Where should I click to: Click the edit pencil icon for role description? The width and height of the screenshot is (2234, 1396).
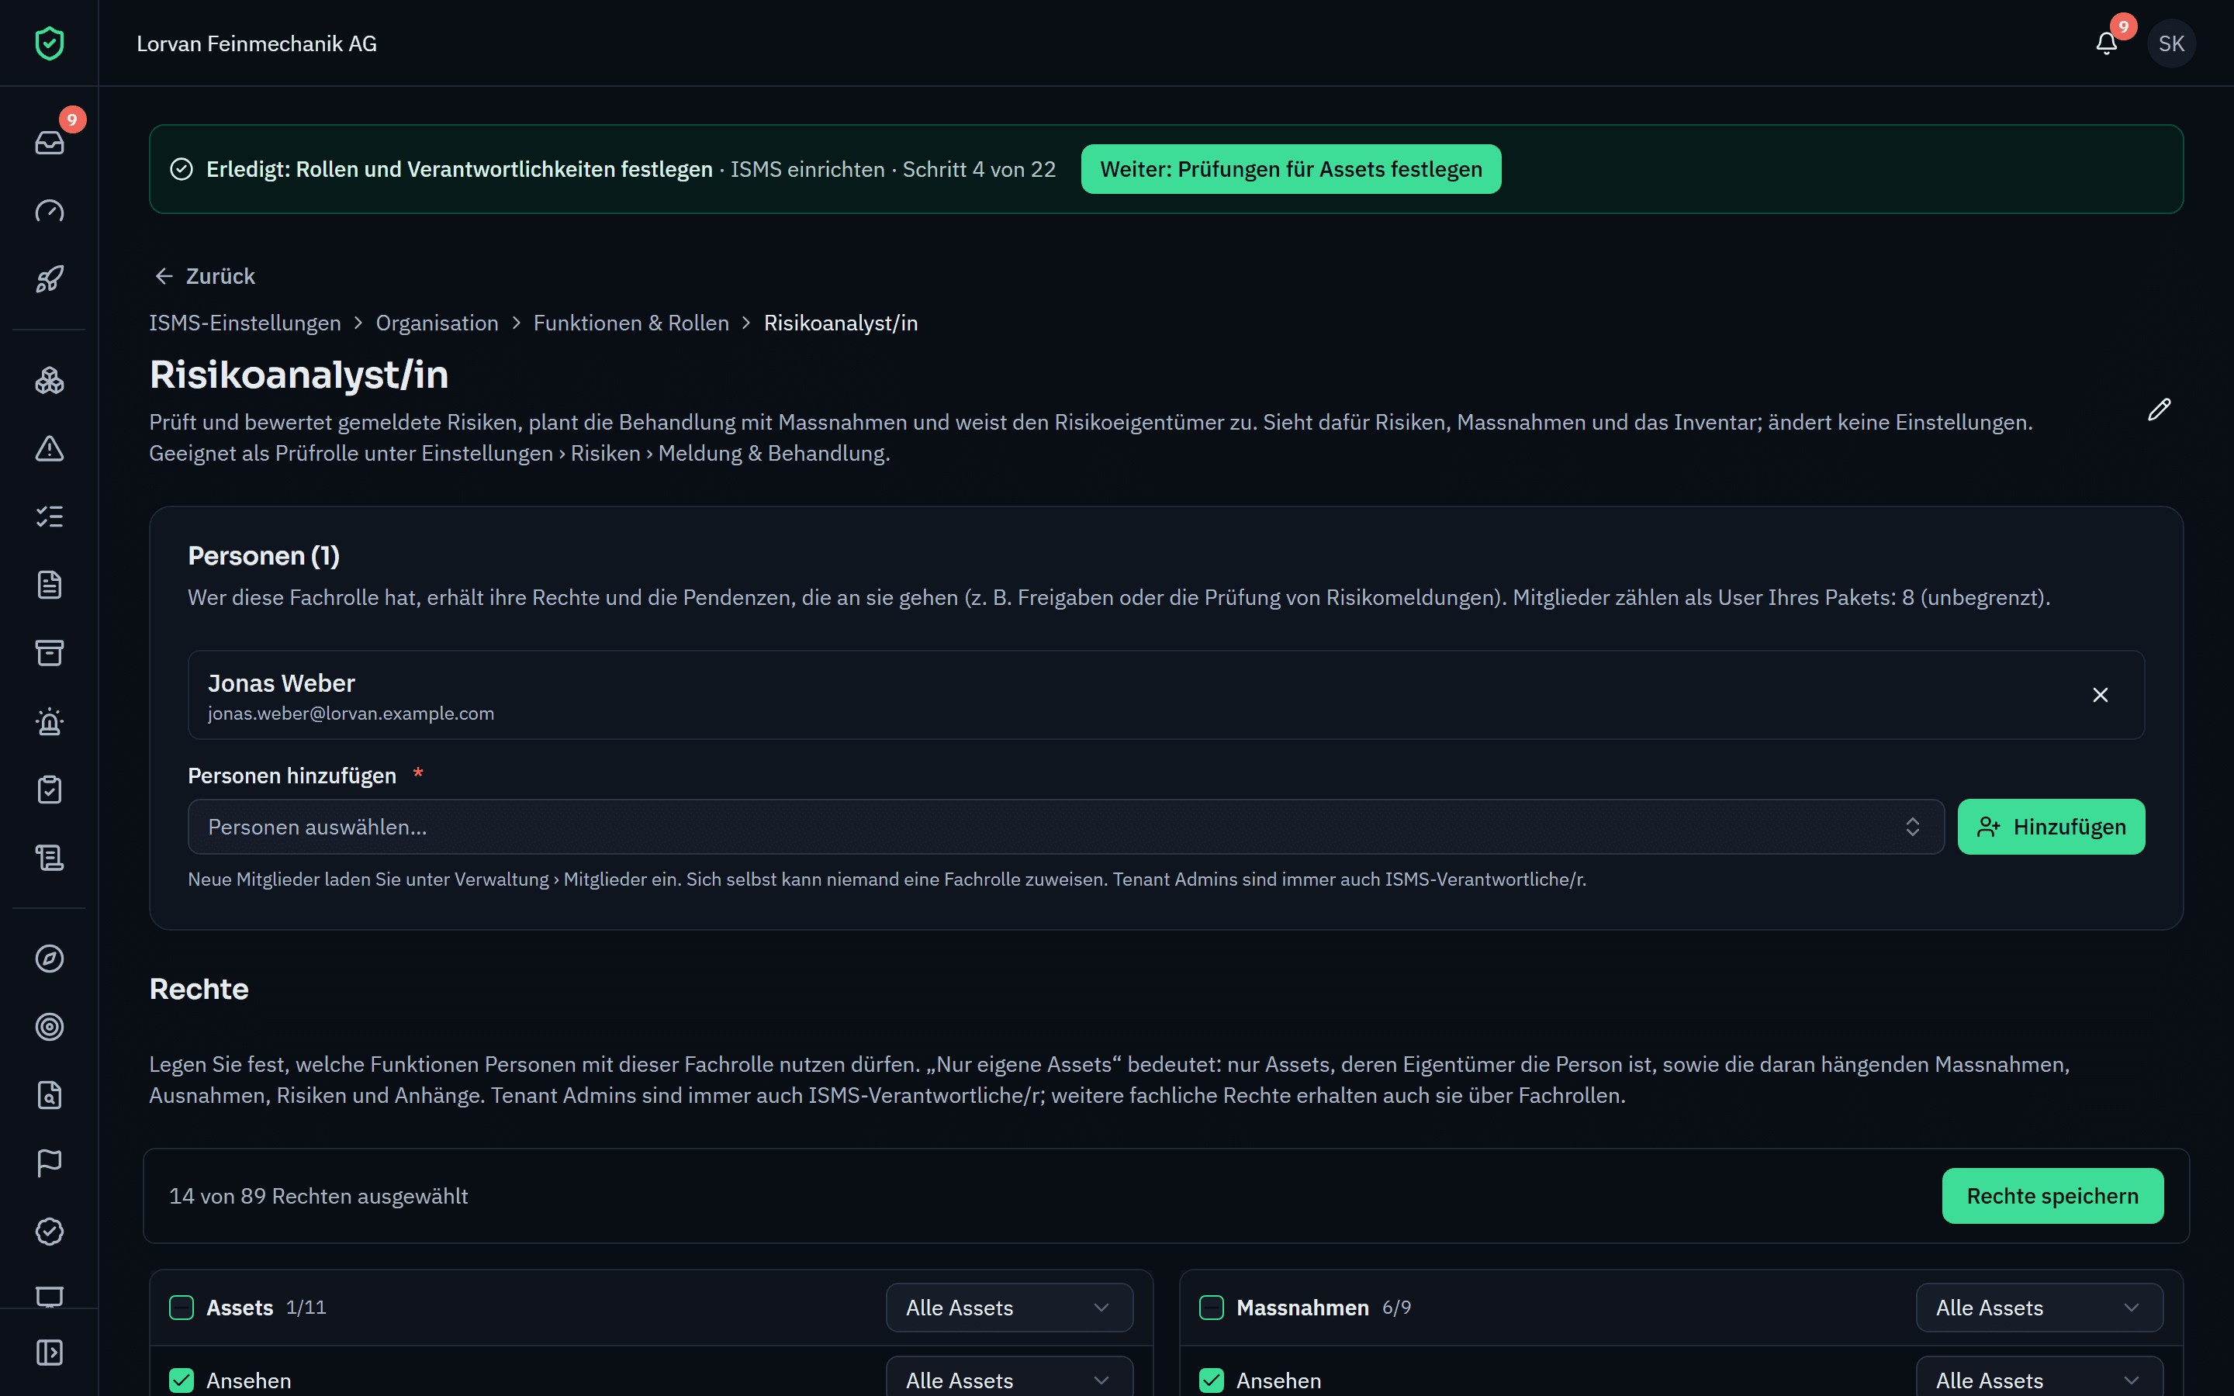[x=2160, y=410]
